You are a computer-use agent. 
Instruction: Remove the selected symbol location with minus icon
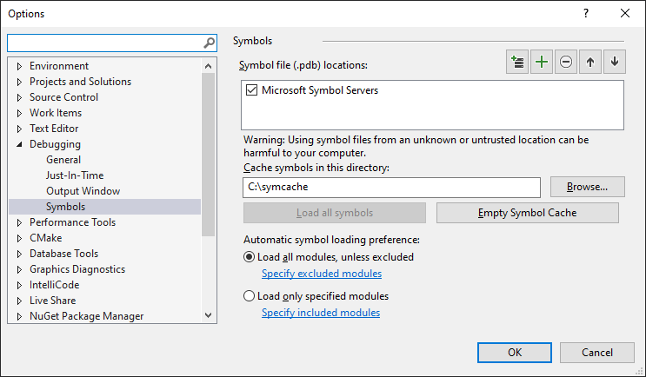click(567, 63)
